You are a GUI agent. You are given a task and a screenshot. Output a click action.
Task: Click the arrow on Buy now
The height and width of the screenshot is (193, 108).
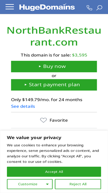click(40, 67)
